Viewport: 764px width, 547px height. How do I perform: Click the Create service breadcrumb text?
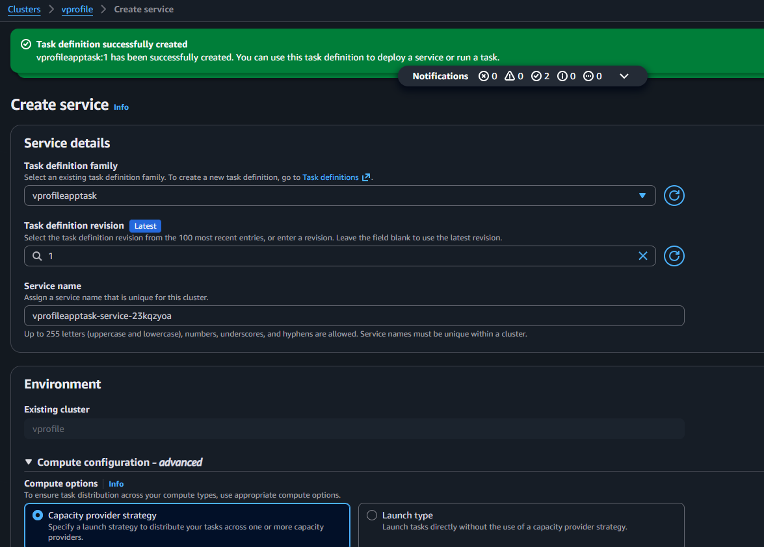(144, 9)
